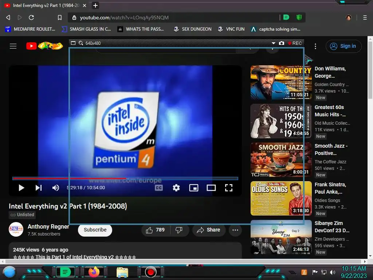This screenshot has height=280, width=373.
Task: Open Greatest 60s Music Hits video title
Action: 330,111
